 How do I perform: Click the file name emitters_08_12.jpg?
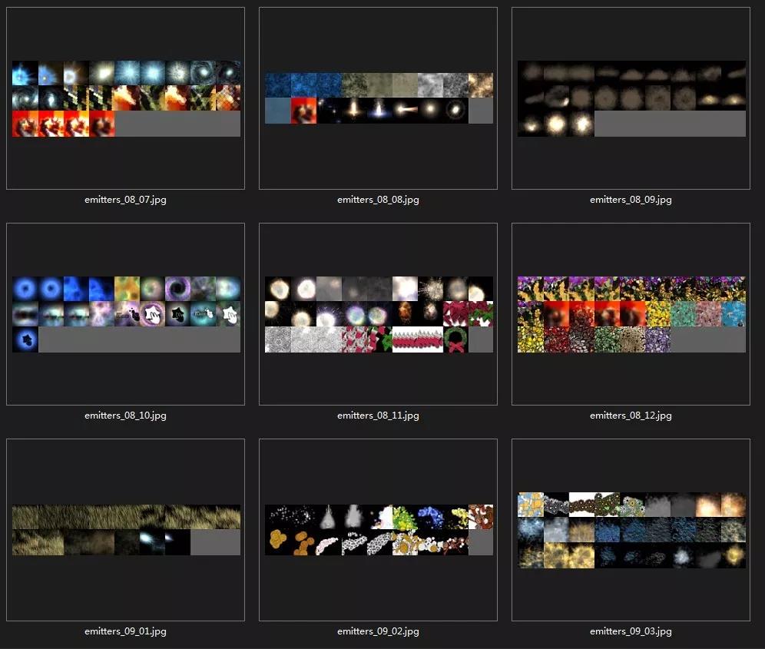tap(631, 416)
